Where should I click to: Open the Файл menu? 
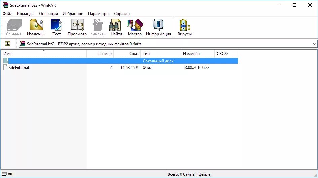coord(7,14)
